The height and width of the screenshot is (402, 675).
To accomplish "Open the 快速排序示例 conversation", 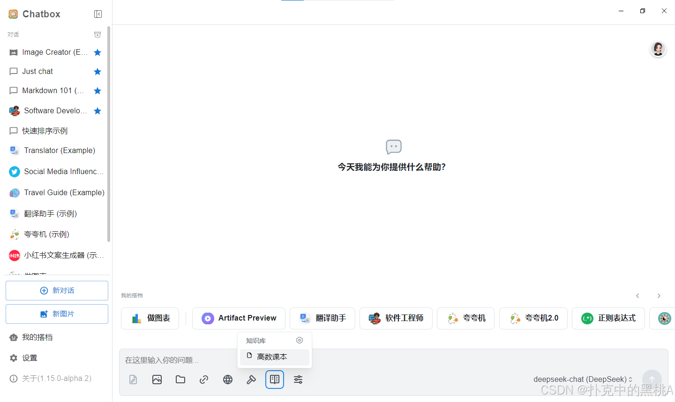I will pos(56,131).
